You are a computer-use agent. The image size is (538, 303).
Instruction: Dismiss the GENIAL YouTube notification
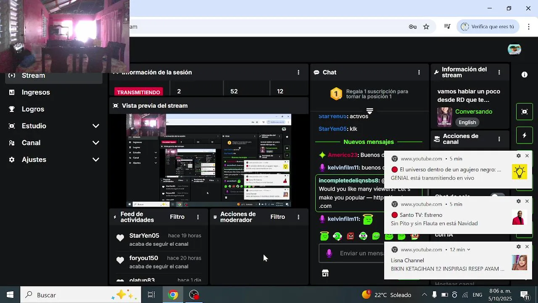pyautogui.click(x=527, y=156)
